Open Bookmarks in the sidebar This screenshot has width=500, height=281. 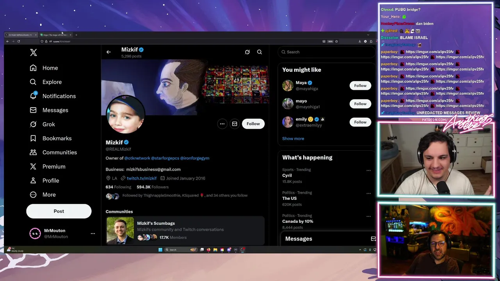coord(51,138)
